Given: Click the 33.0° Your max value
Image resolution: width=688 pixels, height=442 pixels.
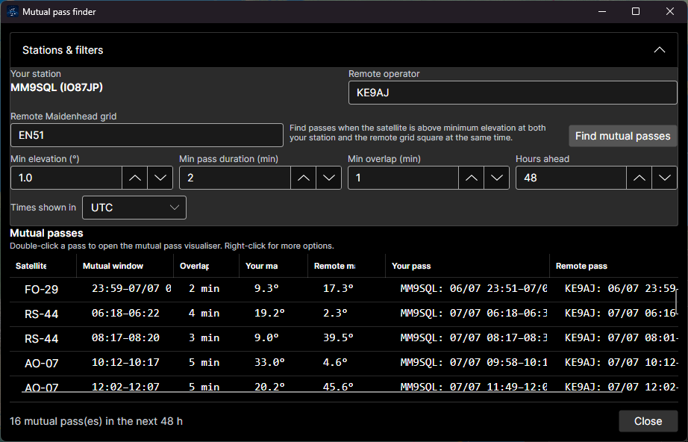Looking at the screenshot, I should pos(269,362).
